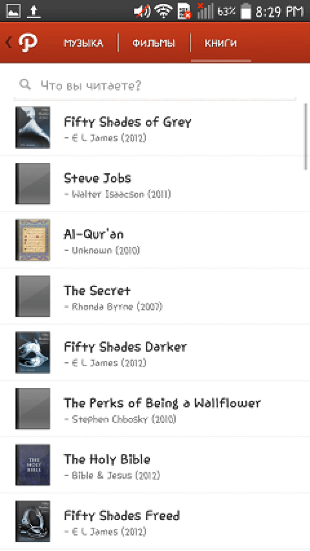The image size is (310, 551).
Task: Go back using the left chevron arrow
Action: 9,43
